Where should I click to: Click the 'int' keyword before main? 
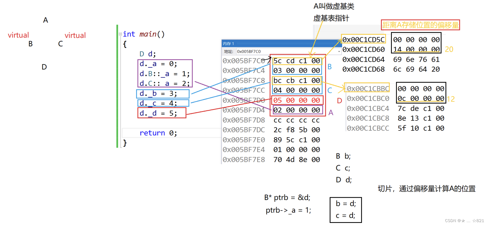[129, 34]
